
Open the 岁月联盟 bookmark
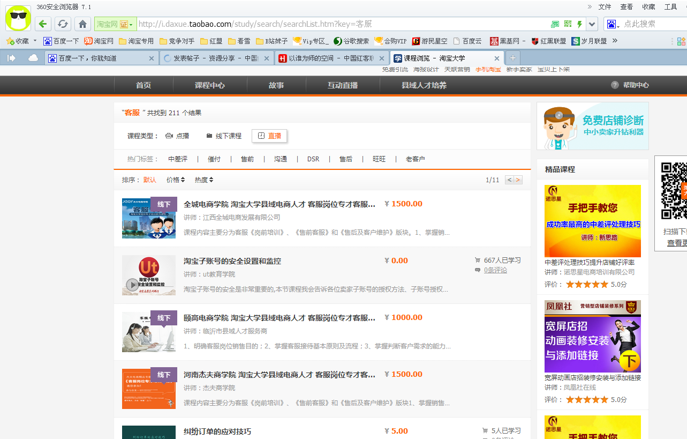589,41
